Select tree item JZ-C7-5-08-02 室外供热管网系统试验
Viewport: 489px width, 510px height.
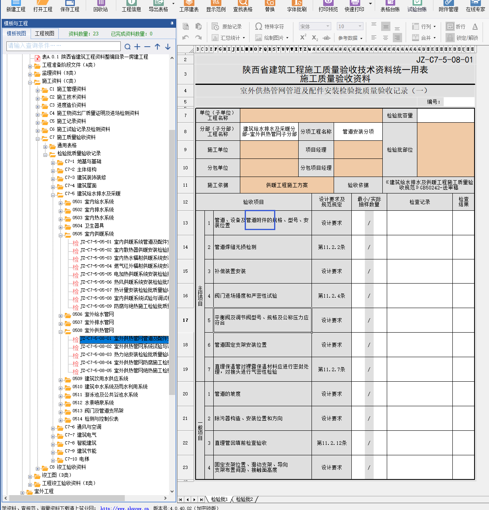(x=124, y=346)
